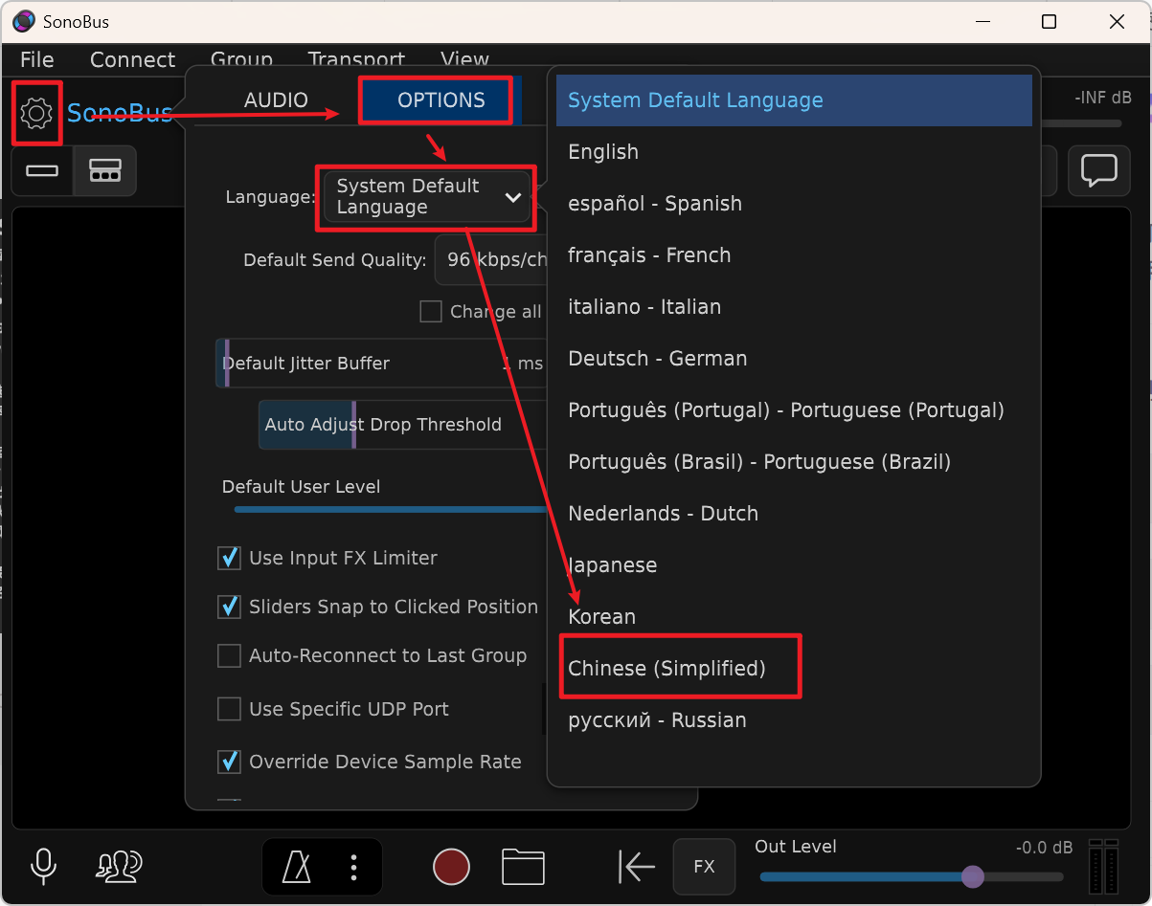Open the View menu
This screenshot has width=1152, height=906.
coord(464,59)
